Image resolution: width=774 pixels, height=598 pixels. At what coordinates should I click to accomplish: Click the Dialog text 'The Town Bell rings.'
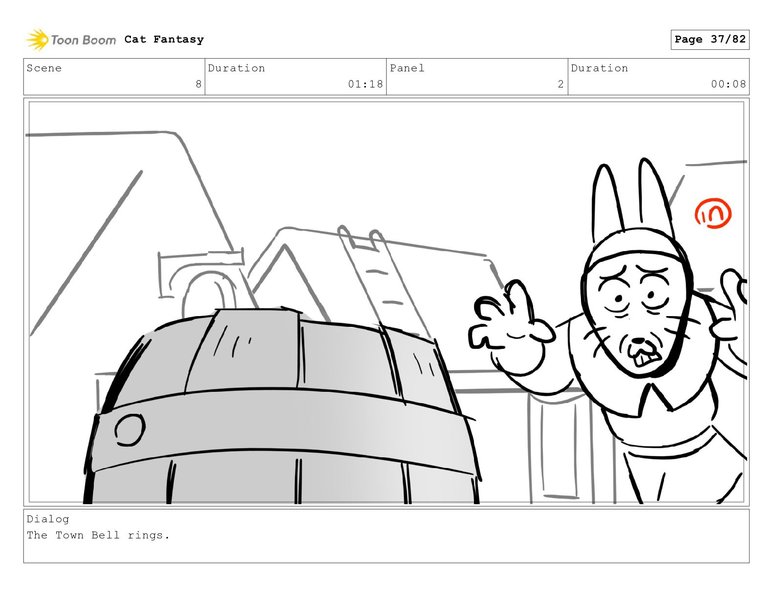click(98, 535)
